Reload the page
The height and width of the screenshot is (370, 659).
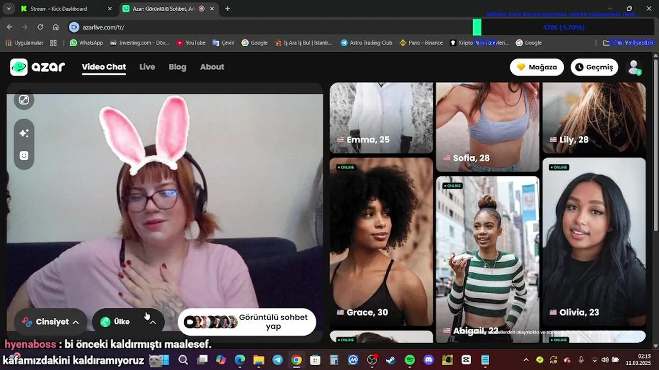point(40,27)
